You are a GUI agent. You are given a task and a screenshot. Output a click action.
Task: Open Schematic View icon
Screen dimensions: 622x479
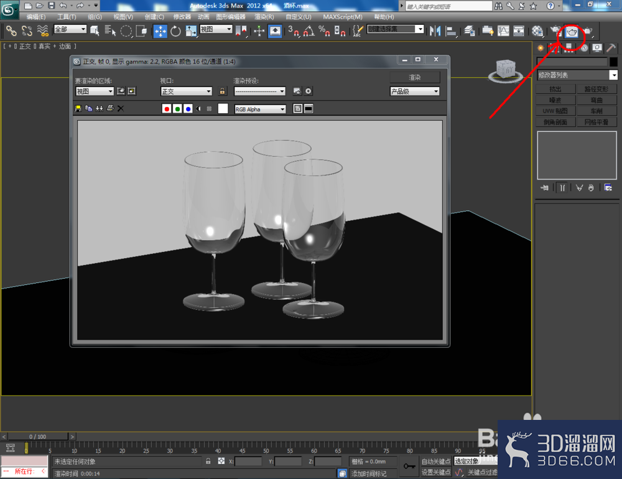click(519, 30)
